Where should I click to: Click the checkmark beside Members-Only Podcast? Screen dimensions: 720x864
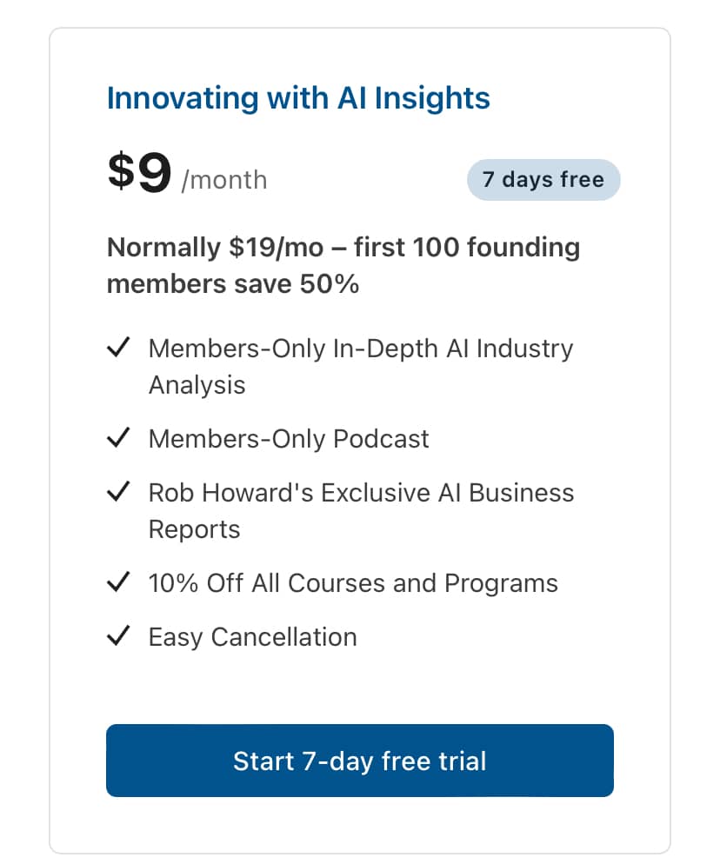click(119, 437)
